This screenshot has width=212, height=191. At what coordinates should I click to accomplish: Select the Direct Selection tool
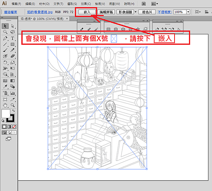click(x=13, y=26)
